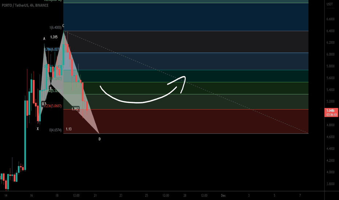Click the pattern ratio value 1.315

[x=54, y=37]
